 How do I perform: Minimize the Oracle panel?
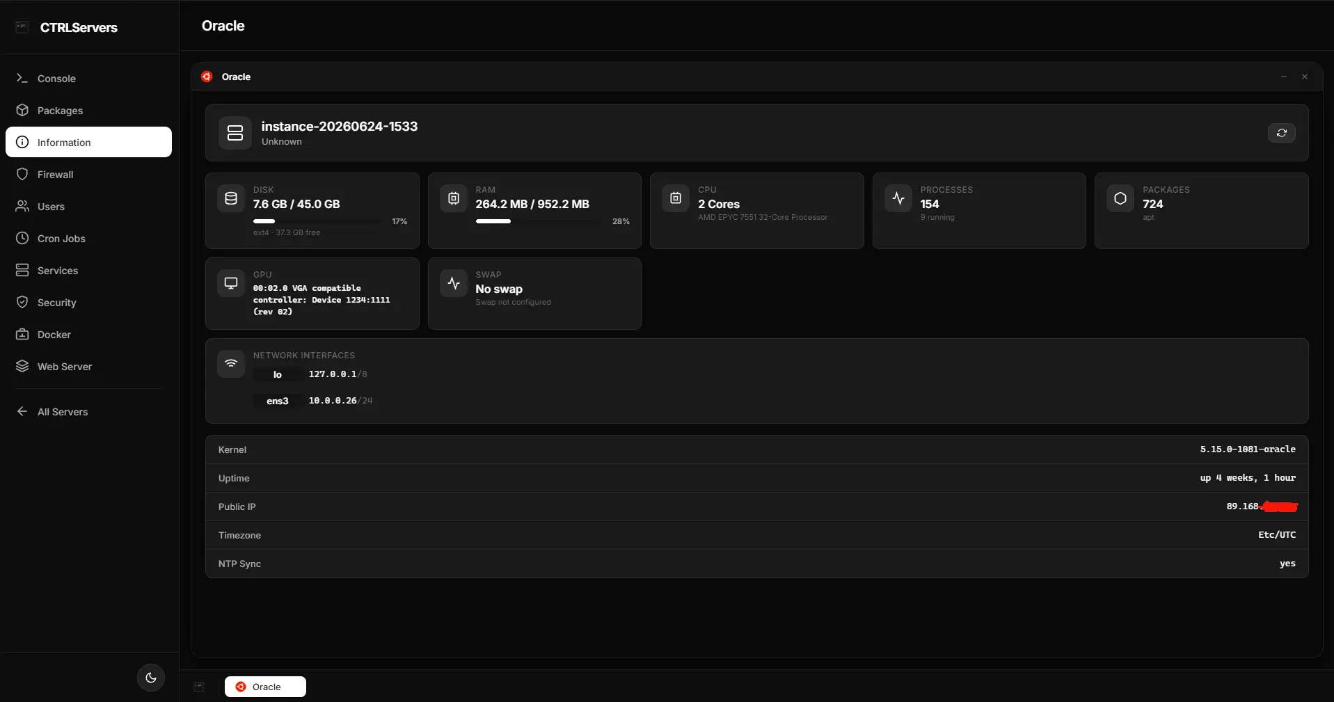click(1284, 77)
